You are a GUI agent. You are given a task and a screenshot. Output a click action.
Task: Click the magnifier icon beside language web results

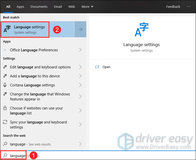click(5, 144)
